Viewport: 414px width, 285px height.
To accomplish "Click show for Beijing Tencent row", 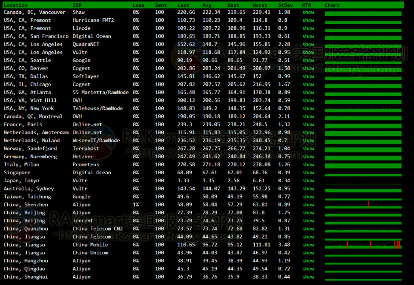I will [308, 221].
